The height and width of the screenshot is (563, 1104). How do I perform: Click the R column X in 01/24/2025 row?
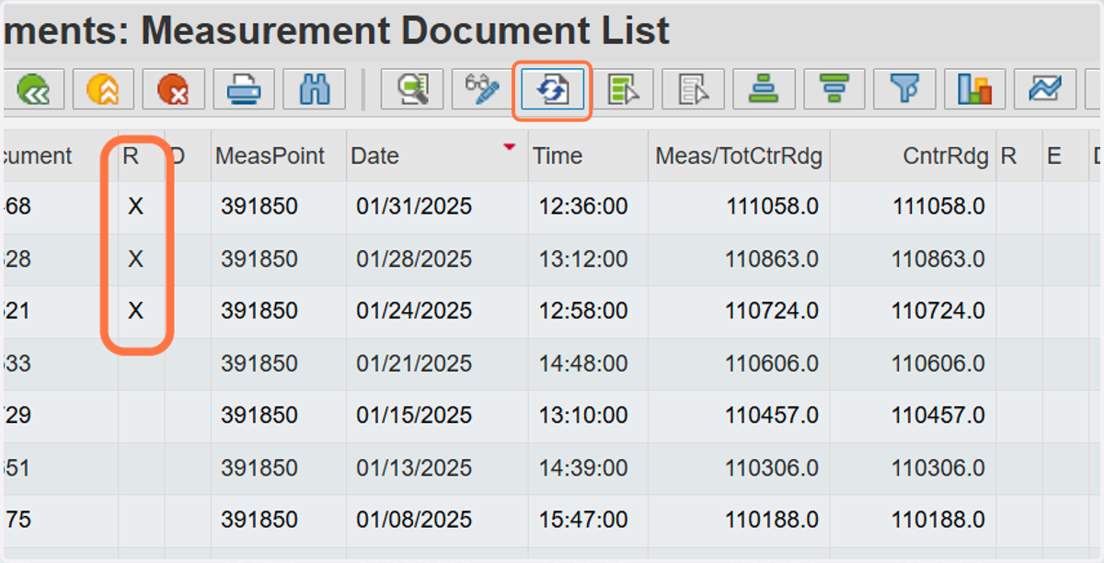135,311
